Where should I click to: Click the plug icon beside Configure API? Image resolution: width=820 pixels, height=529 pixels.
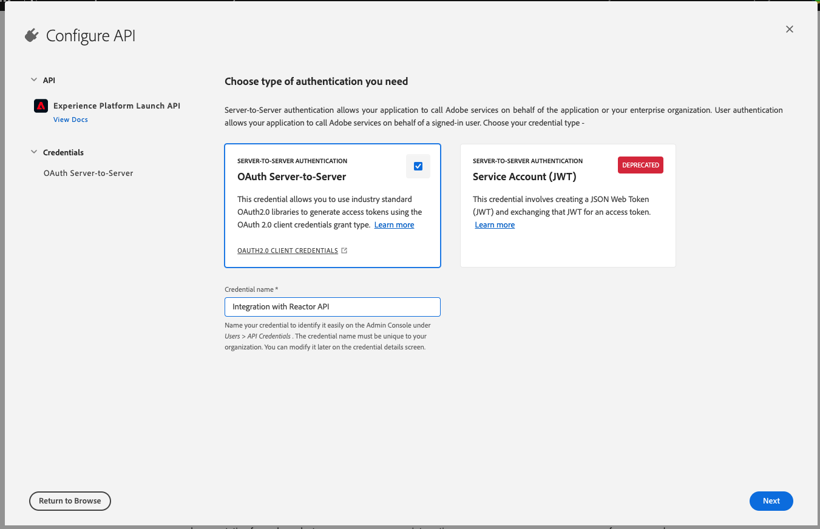coord(32,36)
